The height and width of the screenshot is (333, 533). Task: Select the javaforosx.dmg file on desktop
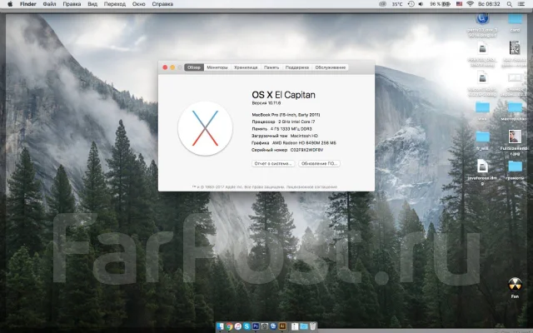[482, 166]
